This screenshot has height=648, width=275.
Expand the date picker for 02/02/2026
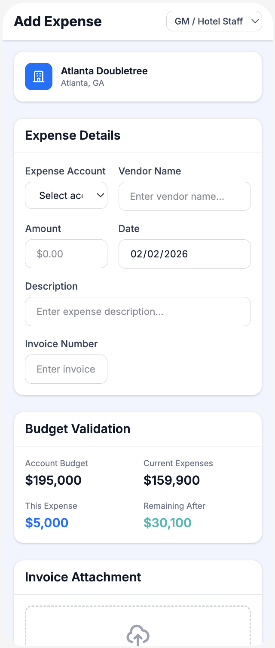tap(184, 254)
